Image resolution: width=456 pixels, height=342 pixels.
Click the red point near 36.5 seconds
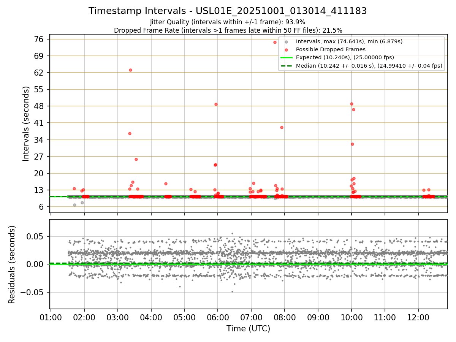(x=130, y=133)
